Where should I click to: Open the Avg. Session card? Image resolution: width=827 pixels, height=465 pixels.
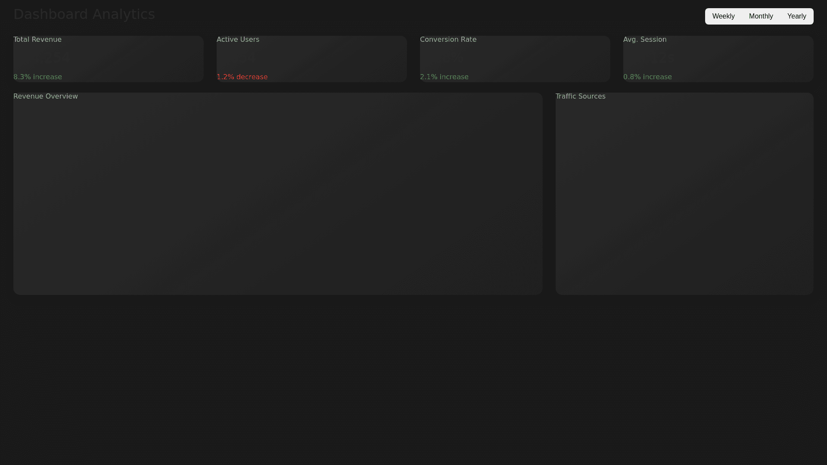tap(718, 59)
